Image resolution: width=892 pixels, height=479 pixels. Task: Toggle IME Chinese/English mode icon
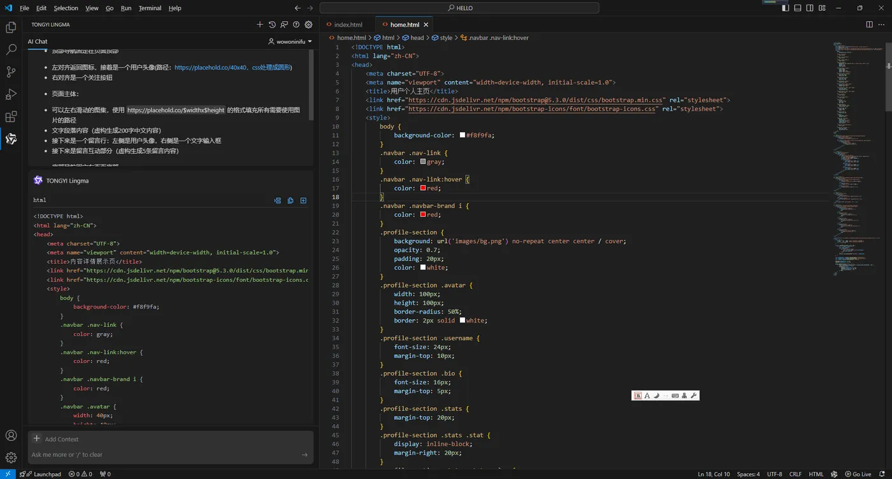637,396
